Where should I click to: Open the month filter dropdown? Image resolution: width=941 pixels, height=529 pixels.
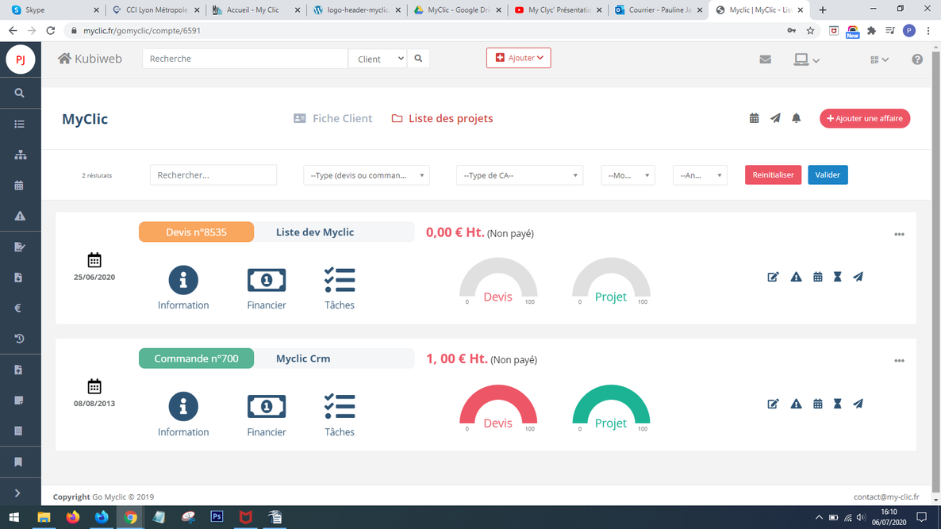(x=628, y=175)
